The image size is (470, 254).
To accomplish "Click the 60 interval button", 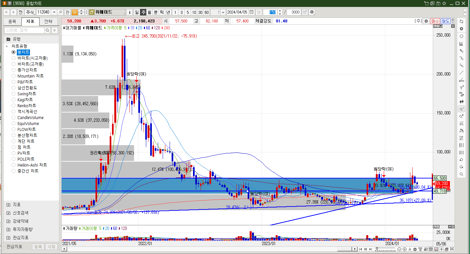I will tap(207, 12).
